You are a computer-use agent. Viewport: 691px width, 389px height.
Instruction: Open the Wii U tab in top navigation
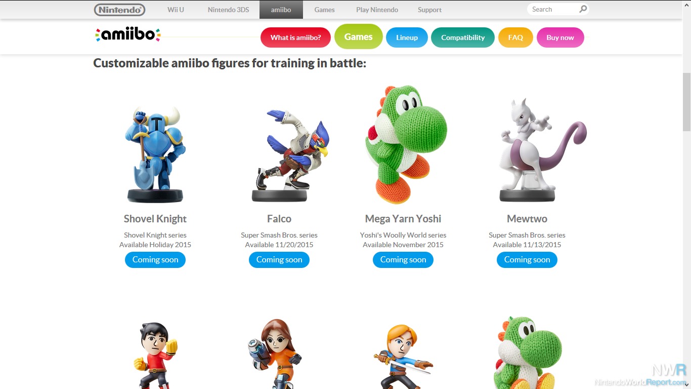click(x=176, y=10)
